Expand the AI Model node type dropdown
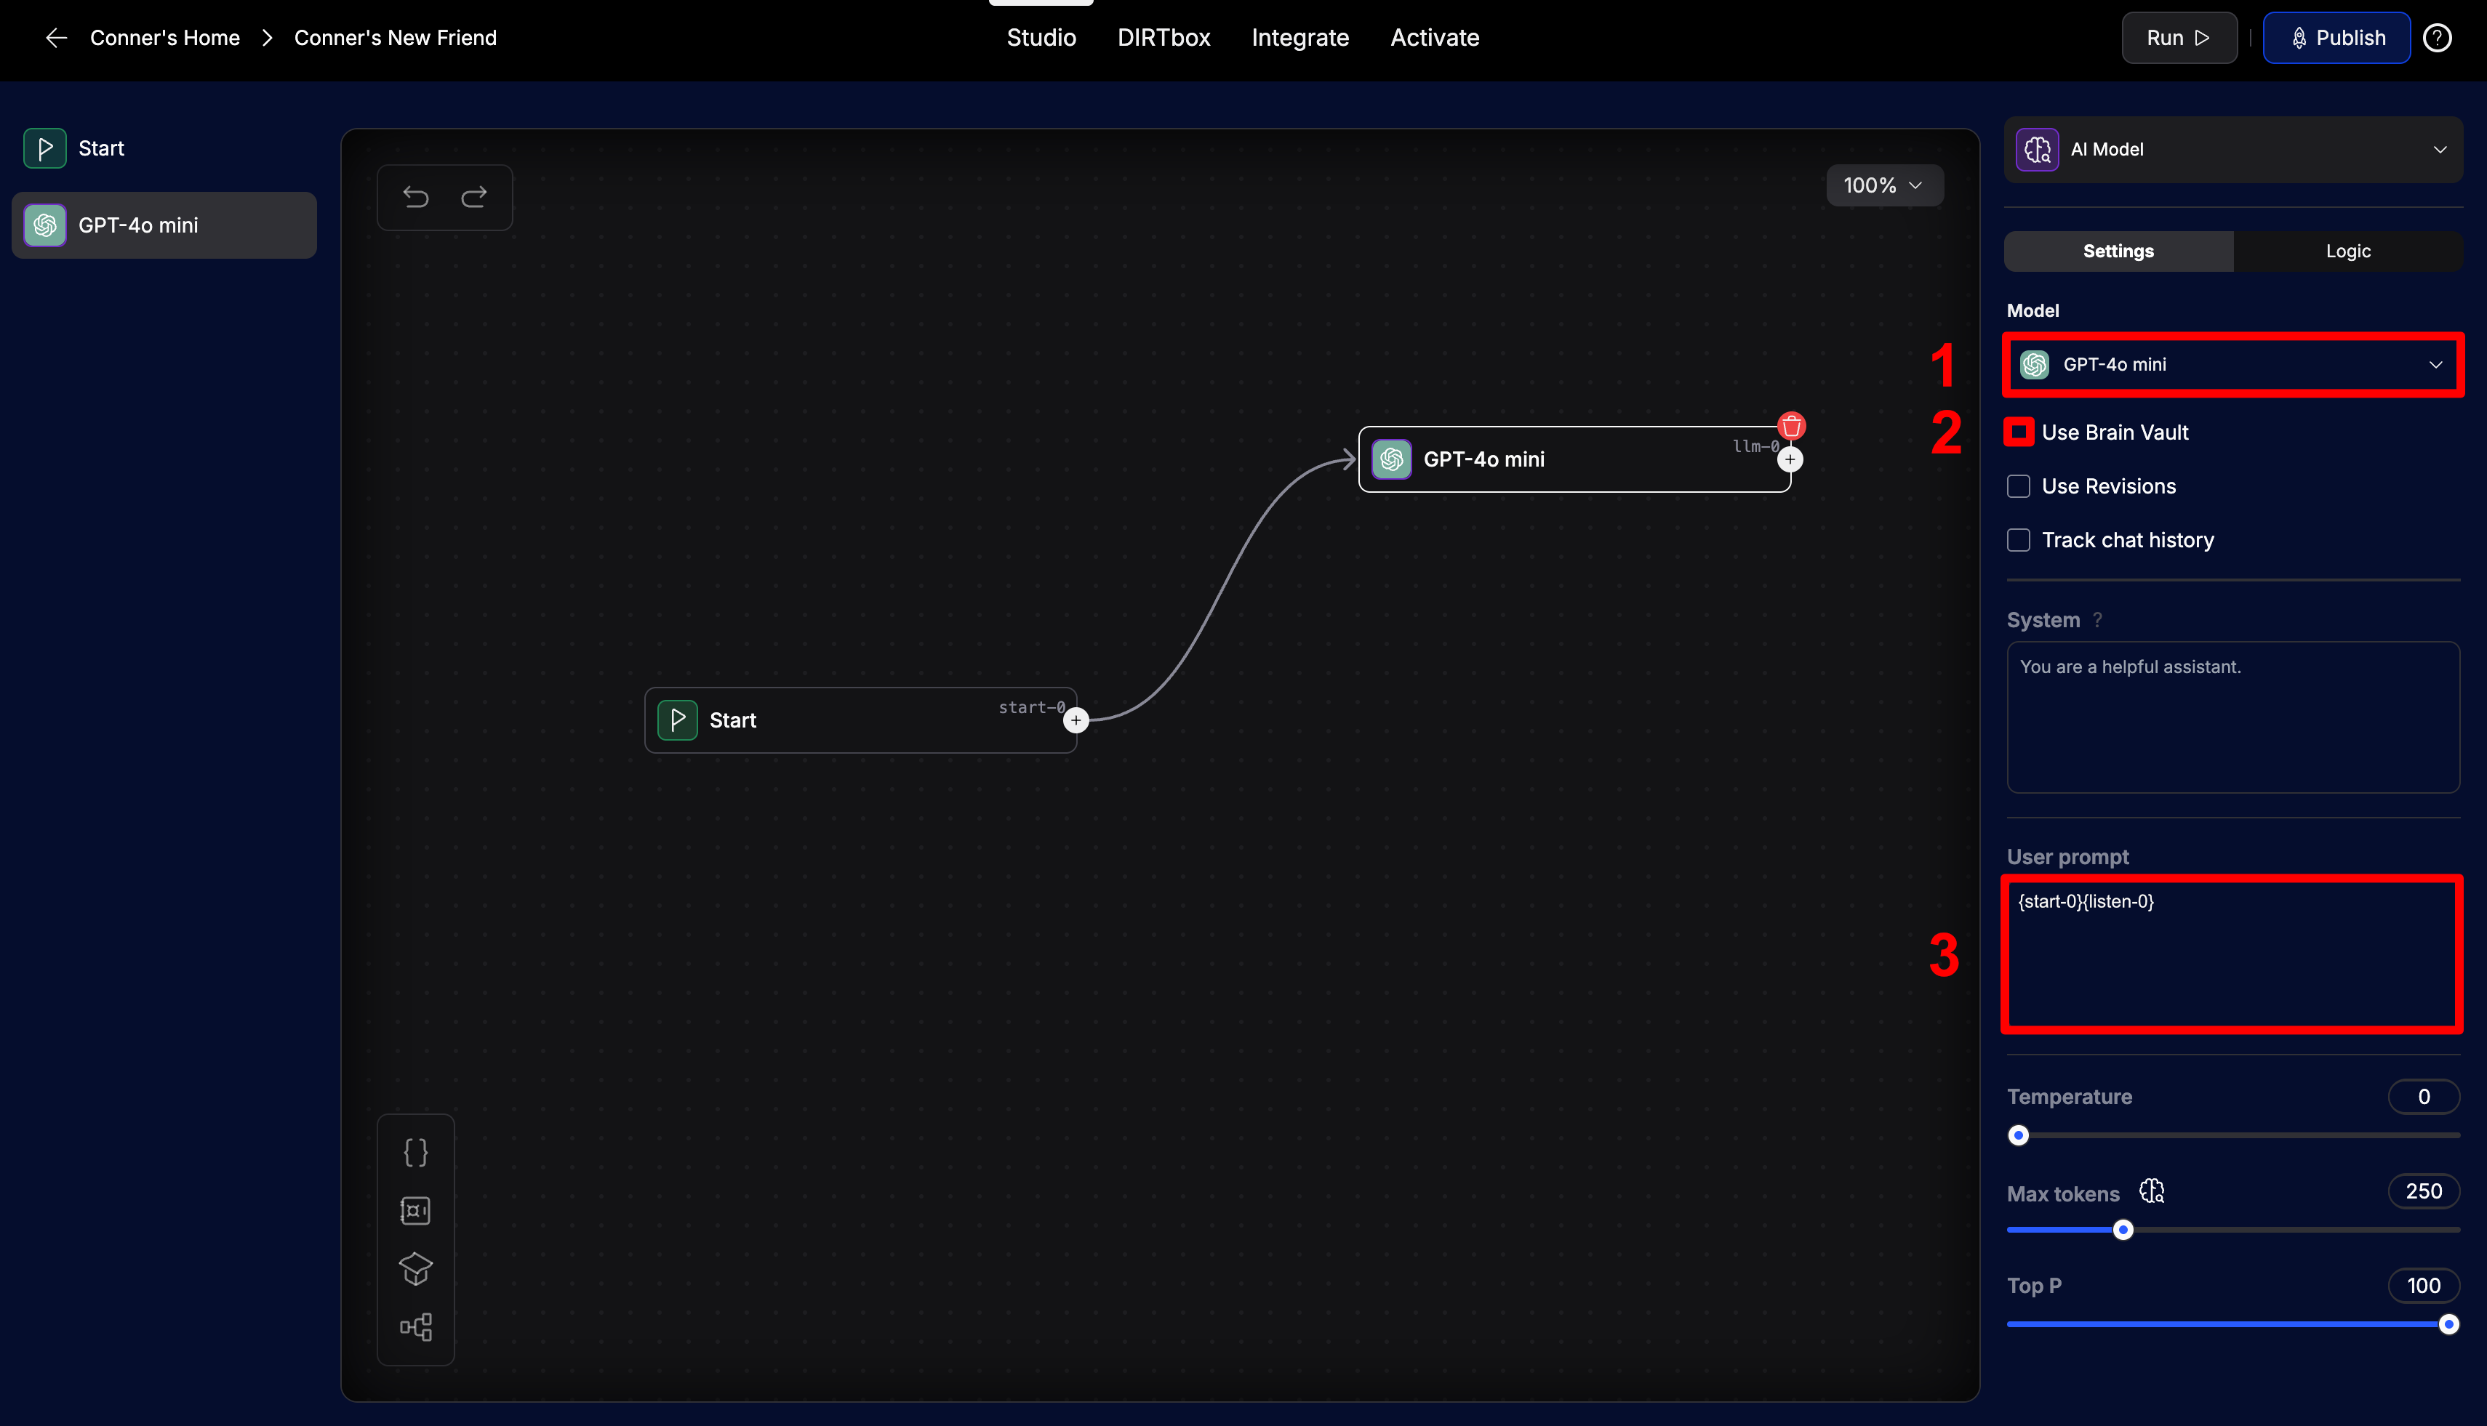2487x1426 pixels. (x=2232, y=150)
